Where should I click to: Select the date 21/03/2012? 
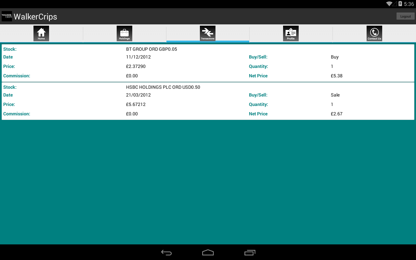tap(138, 95)
